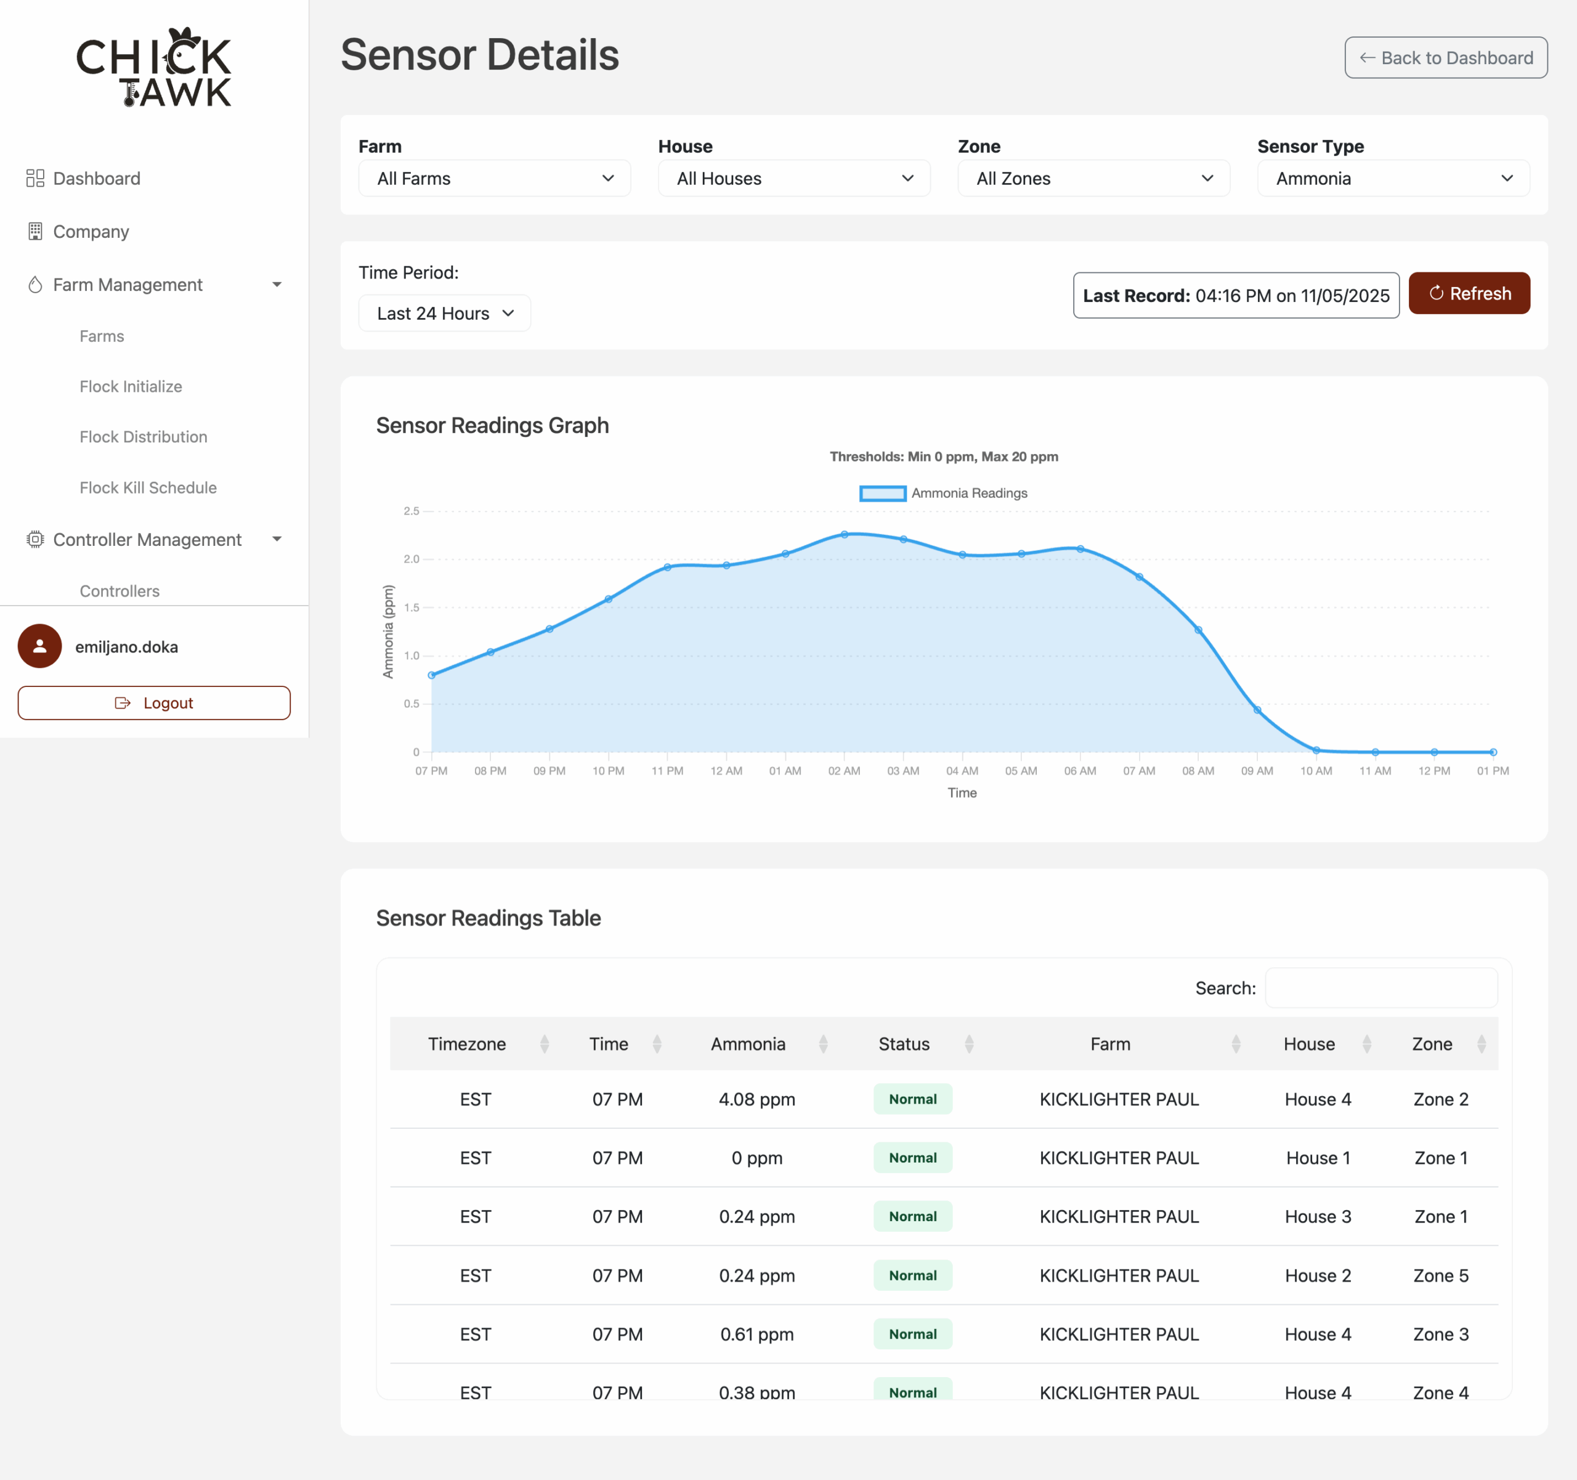Sort table by Ammonia column arrows

click(x=822, y=1044)
